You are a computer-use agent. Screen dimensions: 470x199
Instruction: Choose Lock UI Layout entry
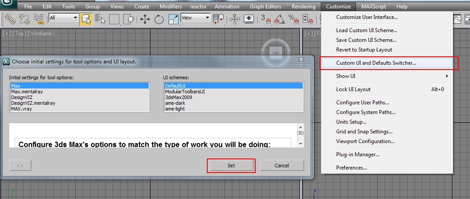387,89
